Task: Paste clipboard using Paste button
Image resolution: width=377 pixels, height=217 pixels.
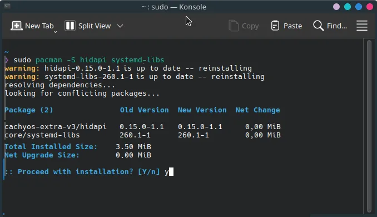Action: point(286,26)
